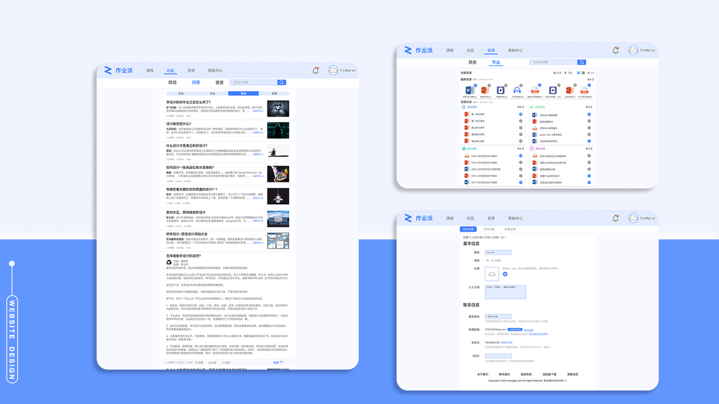Click the hooded hacker thumbnail on community page

pyautogui.click(x=278, y=130)
